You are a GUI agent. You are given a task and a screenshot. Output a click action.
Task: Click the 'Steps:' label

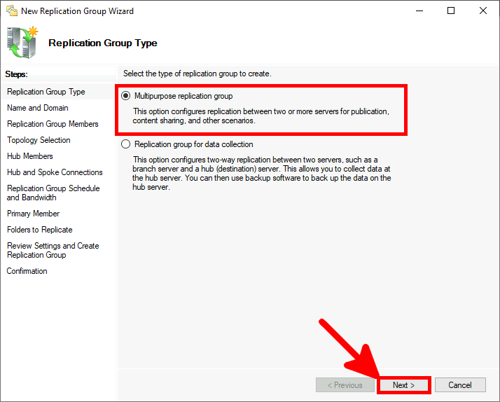coord(16,74)
